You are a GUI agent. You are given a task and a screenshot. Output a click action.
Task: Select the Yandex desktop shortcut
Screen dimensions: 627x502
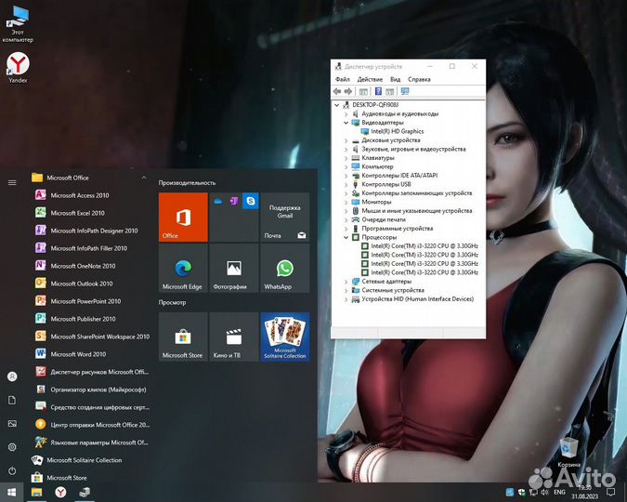(18, 68)
